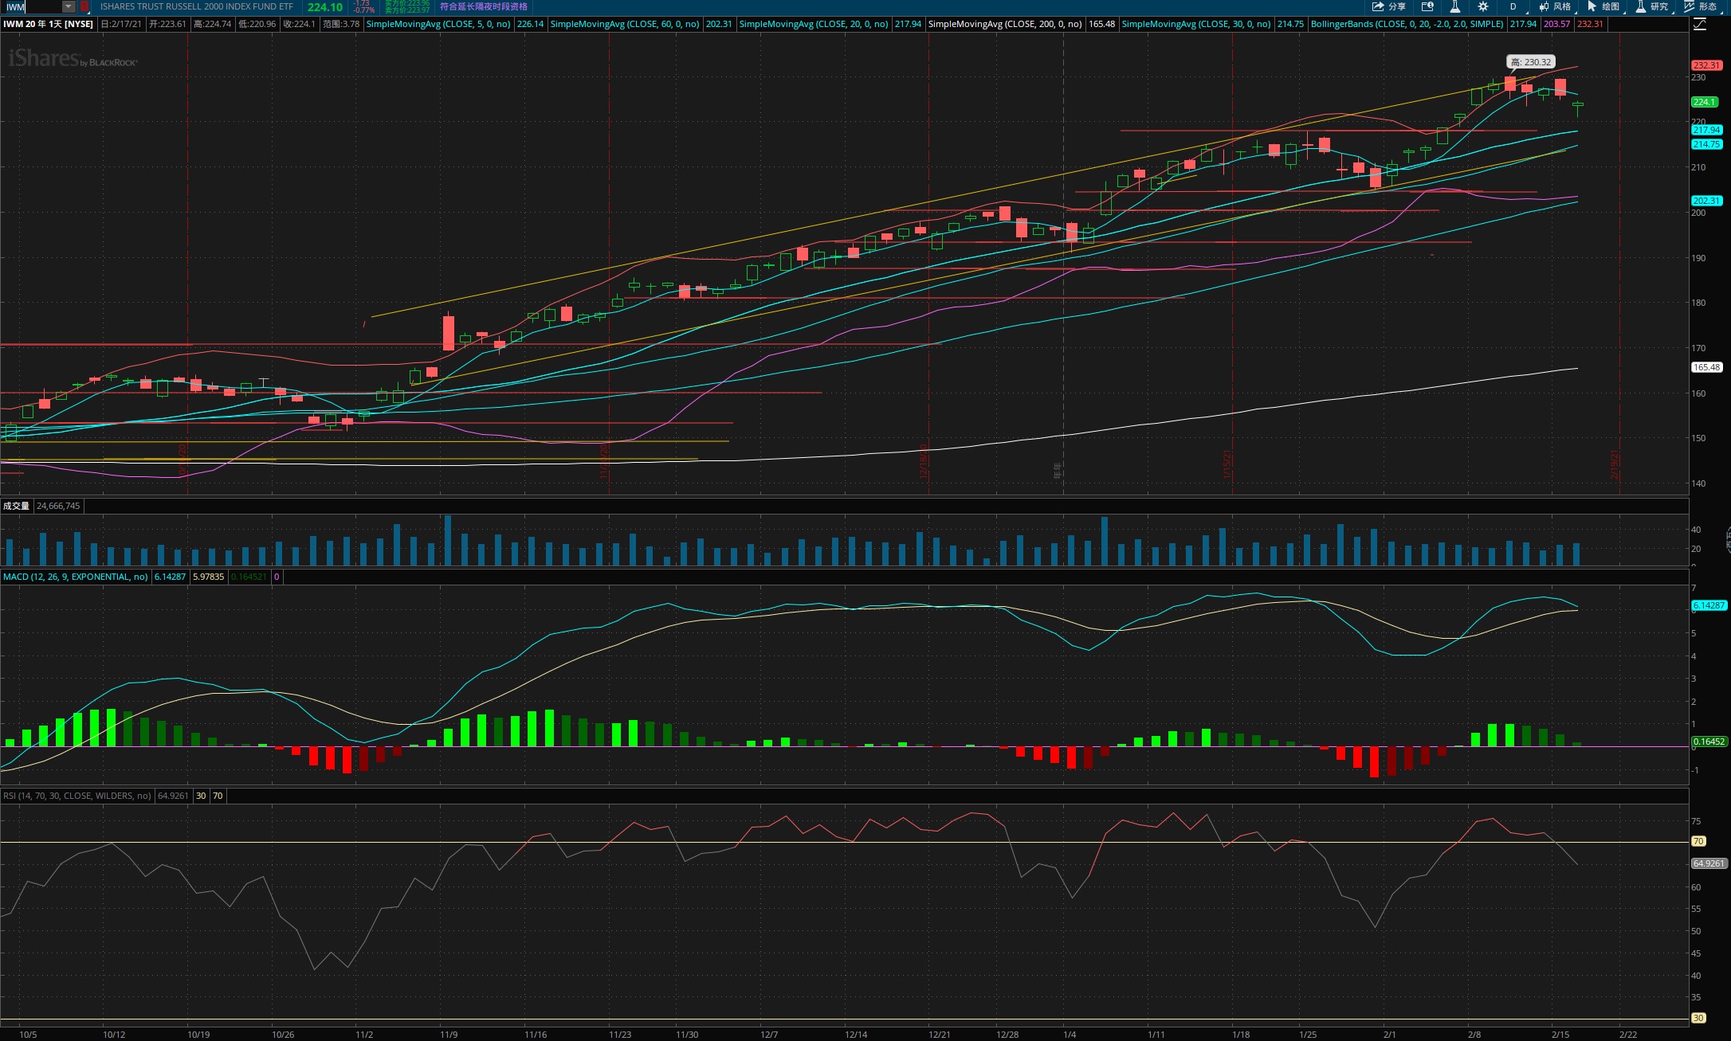Open the symbol selector dropdown arrow
1731x1041 pixels.
[69, 6]
